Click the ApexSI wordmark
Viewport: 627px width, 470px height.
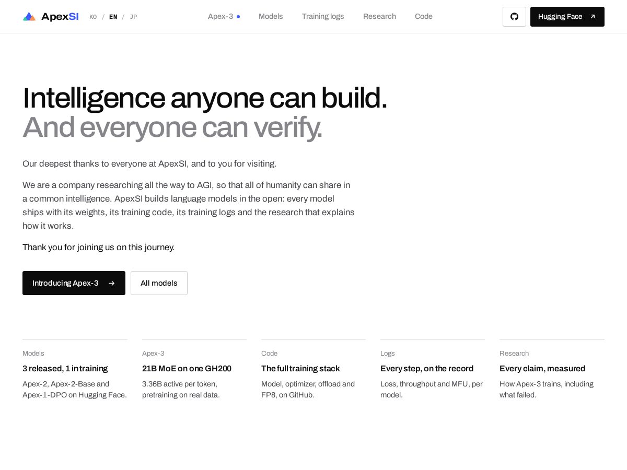[60, 17]
